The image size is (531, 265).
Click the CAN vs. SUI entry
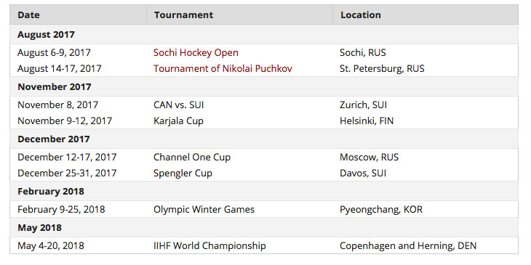179,105
